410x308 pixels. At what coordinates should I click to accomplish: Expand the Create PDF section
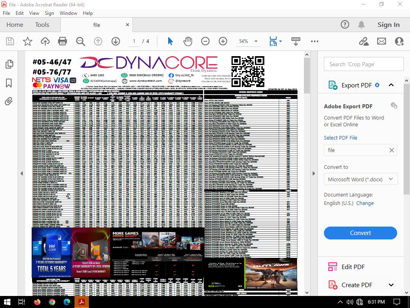pos(391,285)
